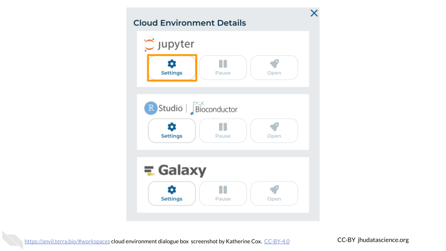
Task: Click the Galaxy logo
Action: pyautogui.click(x=175, y=171)
